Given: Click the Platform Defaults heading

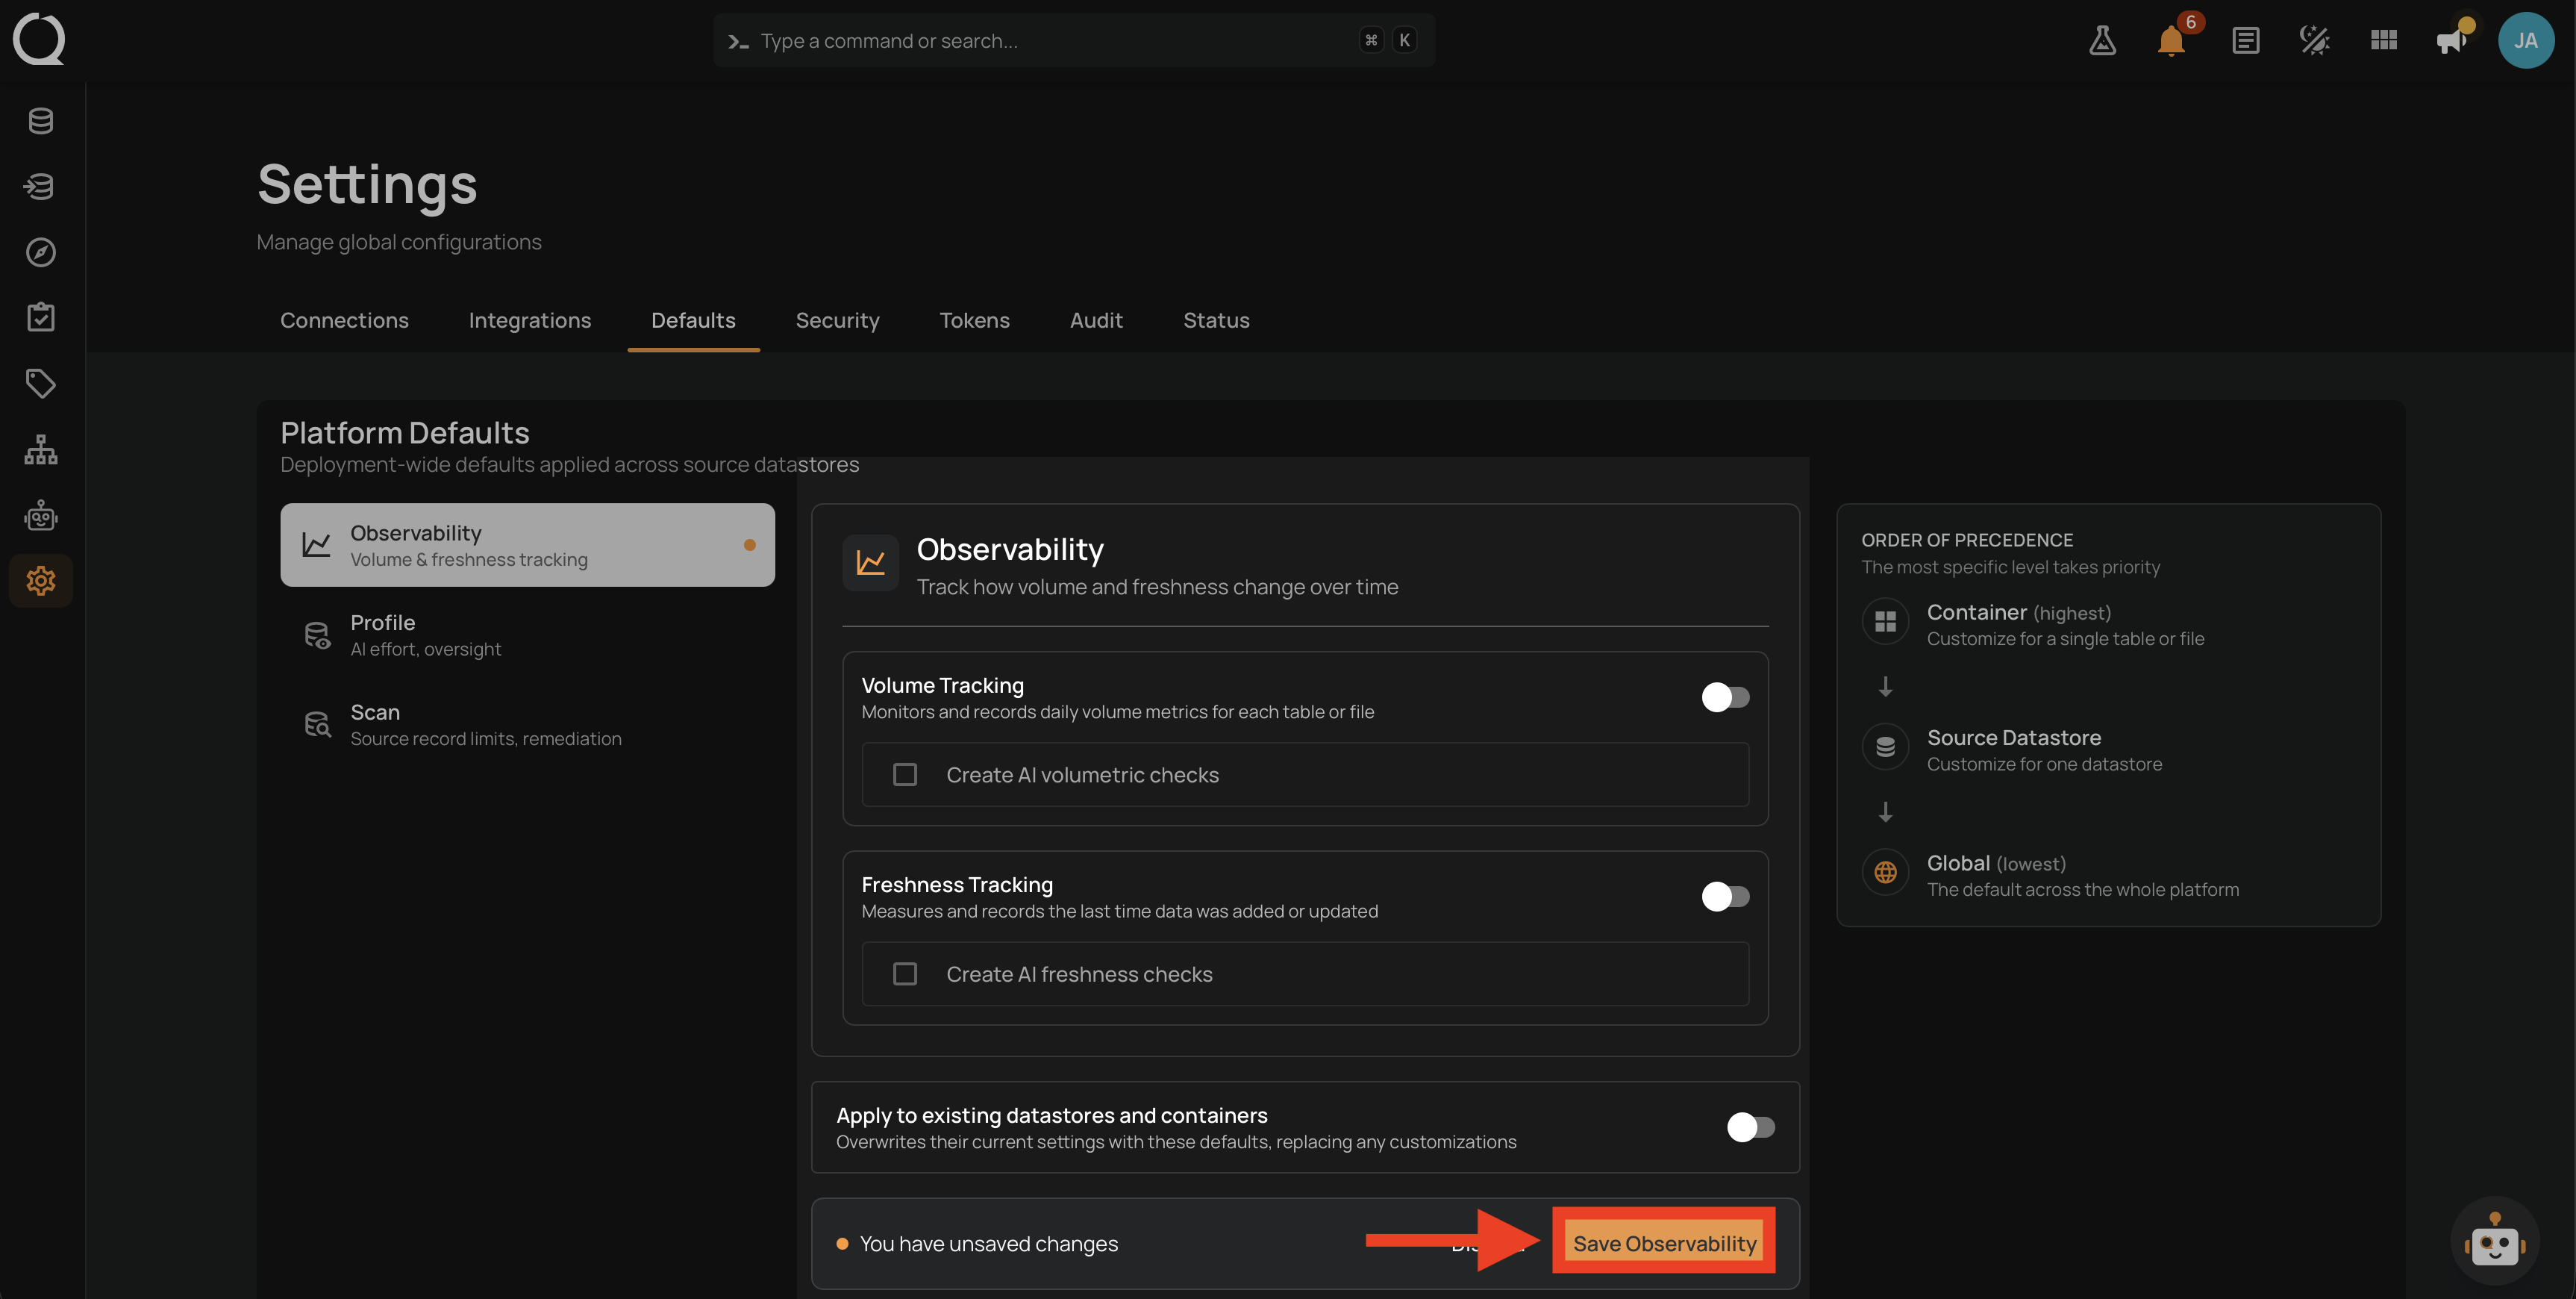Looking at the screenshot, I should pos(404,432).
